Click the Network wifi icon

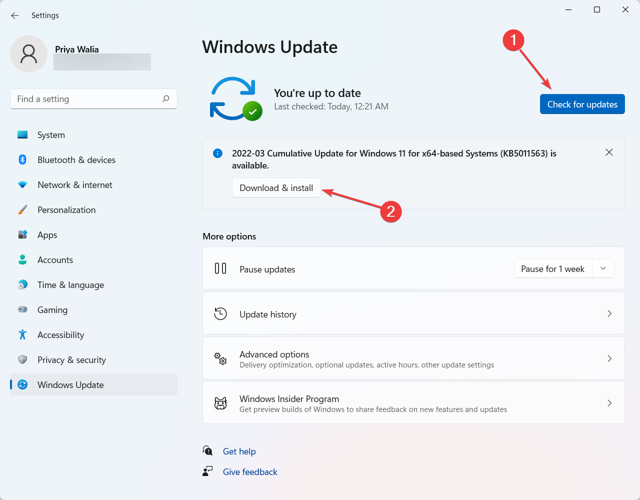point(22,184)
